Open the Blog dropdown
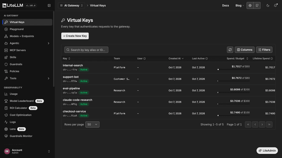 pyautogui.click(x=240, y=6)
